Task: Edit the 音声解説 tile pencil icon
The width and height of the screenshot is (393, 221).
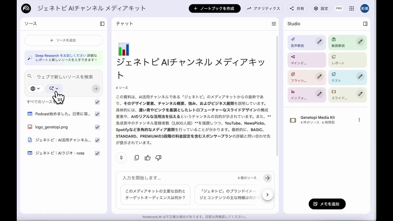Action: [x=319, y=42]
